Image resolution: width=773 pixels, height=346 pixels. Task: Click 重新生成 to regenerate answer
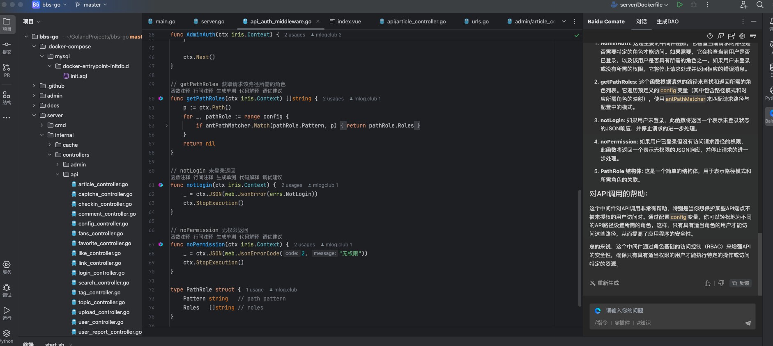pos(604,283)
